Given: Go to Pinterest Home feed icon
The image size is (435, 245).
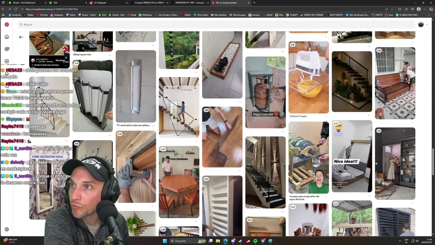Looking at the screenshot, I should (7, 37).
